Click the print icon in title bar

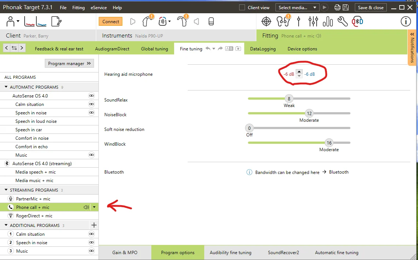click(337, 7)
